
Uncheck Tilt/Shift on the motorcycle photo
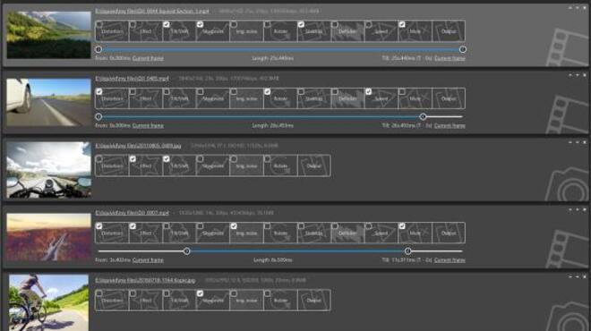pos(167,159)
